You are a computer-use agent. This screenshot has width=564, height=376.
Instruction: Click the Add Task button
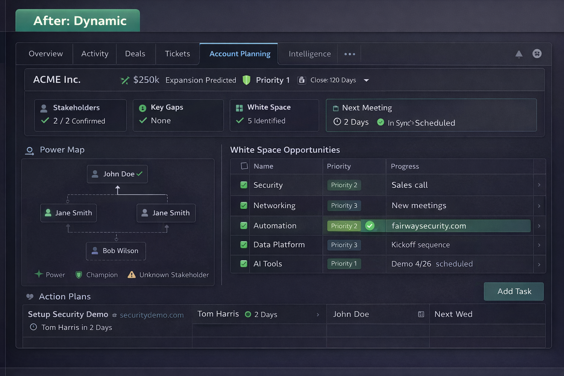pyautogui.click(x=513, y=292)
